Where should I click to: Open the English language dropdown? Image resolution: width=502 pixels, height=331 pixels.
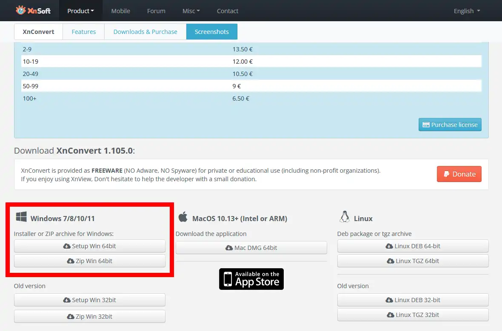pos(467,11)
